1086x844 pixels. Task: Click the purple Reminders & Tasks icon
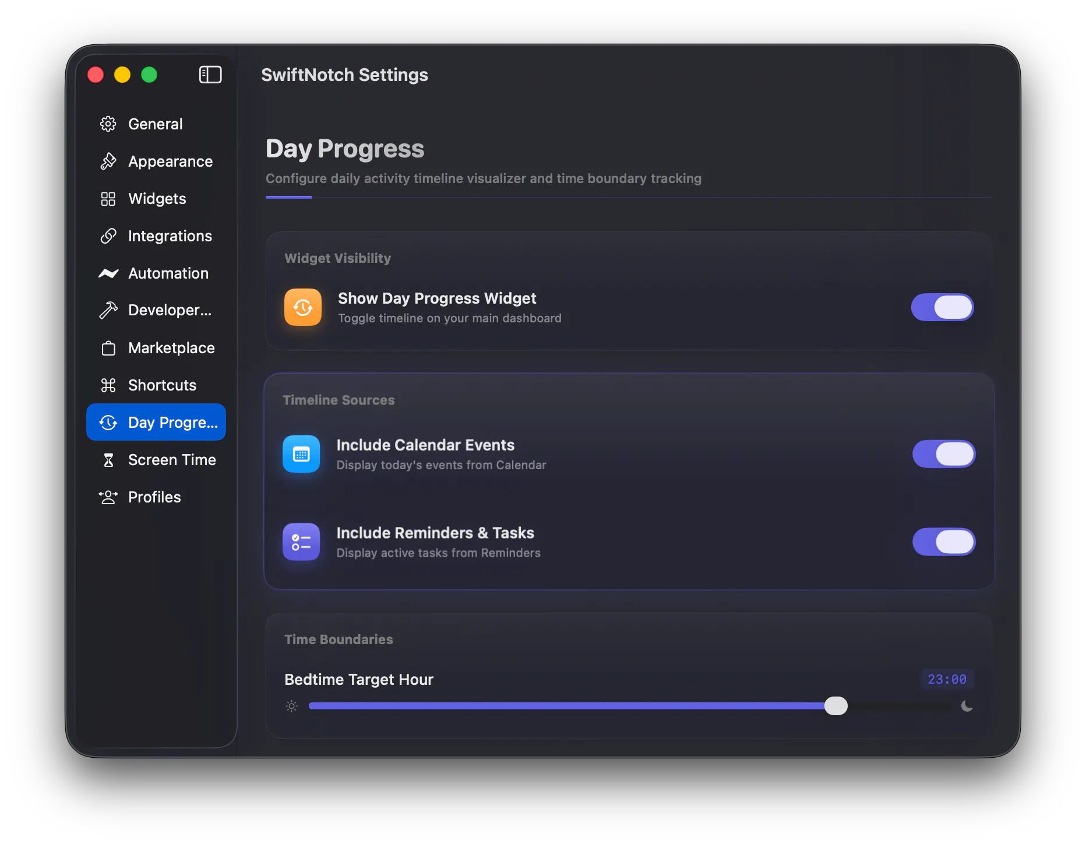coord(301,542)
